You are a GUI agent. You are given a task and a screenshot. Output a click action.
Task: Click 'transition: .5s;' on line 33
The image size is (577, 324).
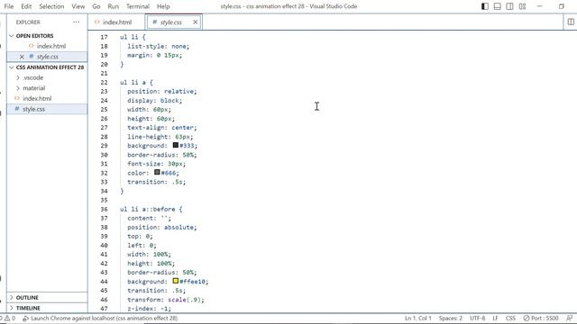(x=156, y=182)
